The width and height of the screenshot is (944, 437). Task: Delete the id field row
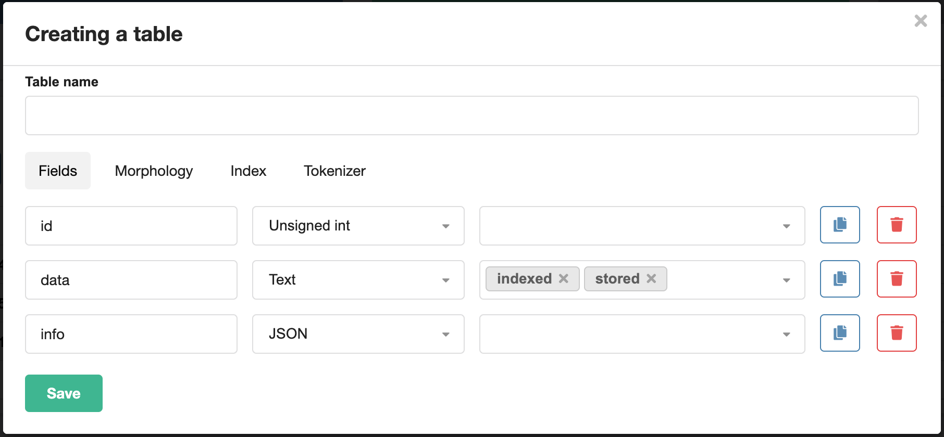[897, 225]
